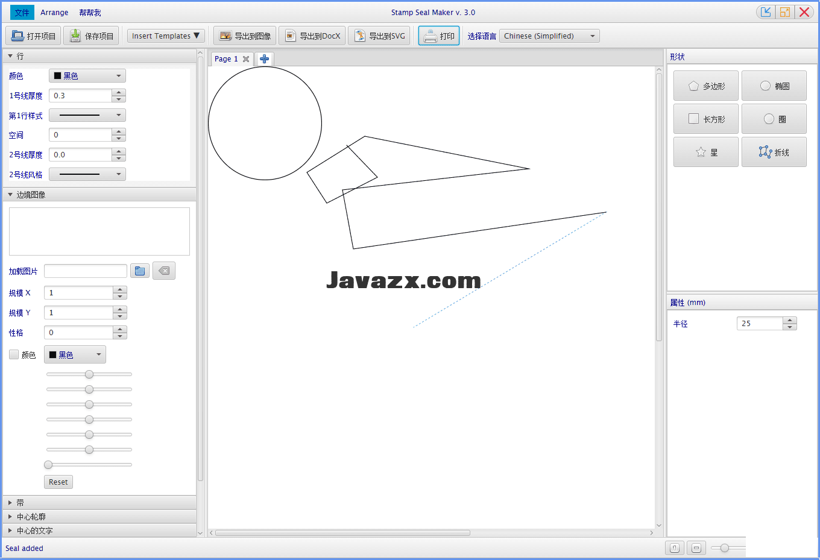The width and height of the screenshot is (820, 560).
Task: Click the zoom fit icon beside zoom slider
Action: [x=696, y=548]
